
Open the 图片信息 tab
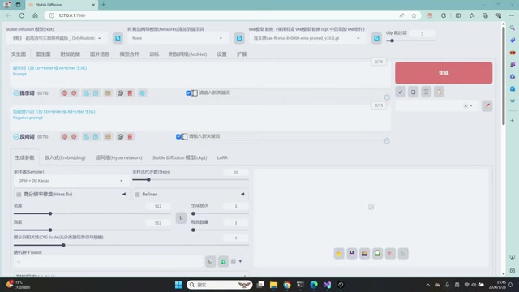coord(100,54)
